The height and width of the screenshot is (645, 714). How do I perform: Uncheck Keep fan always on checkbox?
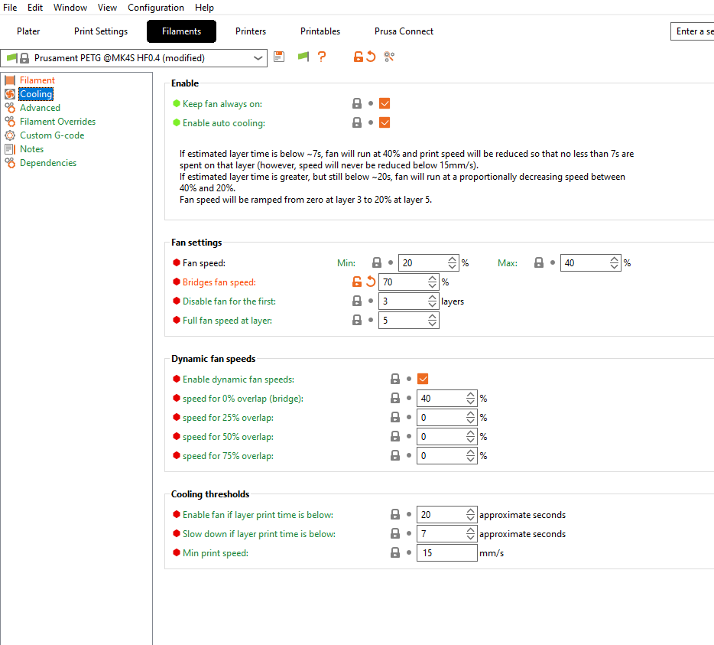[385, 103]
